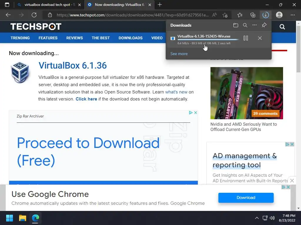The height and width of the screenshot is (225, 301).
Task: Open the FEATURES menu item
Action: (x=48, y=38)
